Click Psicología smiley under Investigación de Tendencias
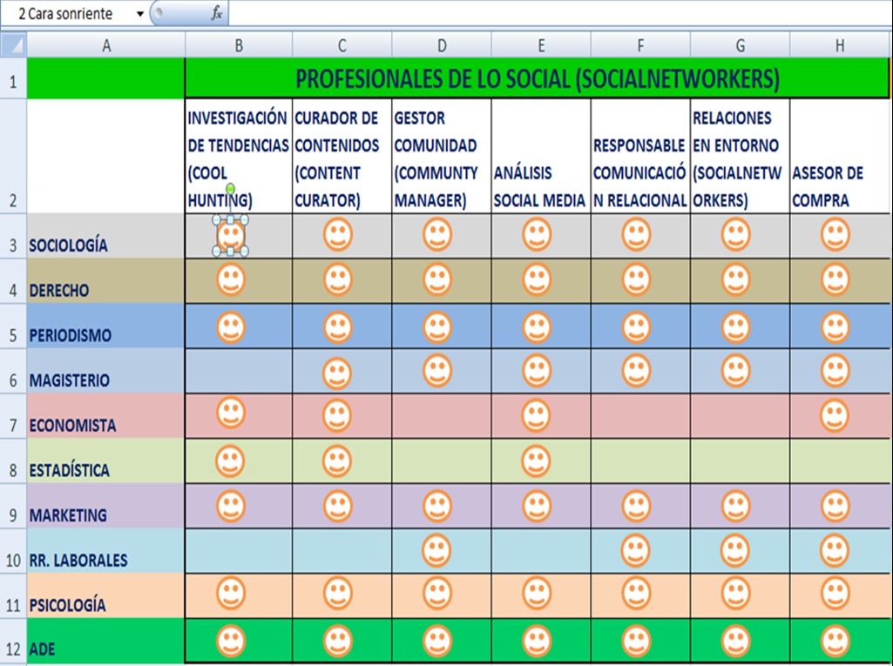 [231, 593]
